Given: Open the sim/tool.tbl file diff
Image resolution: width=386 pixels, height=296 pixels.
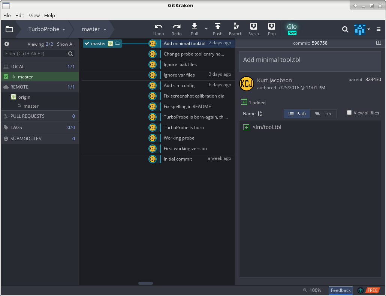Looking at the screenshot, I should (267, 127).
